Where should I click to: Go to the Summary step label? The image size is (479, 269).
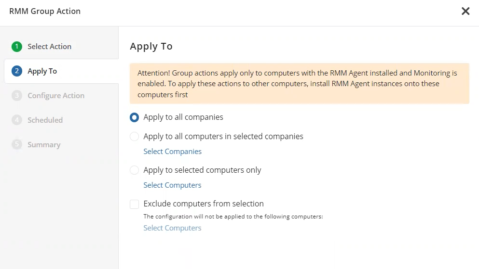click(43, 145)
